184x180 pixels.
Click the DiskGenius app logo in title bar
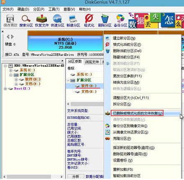point(4,2)
